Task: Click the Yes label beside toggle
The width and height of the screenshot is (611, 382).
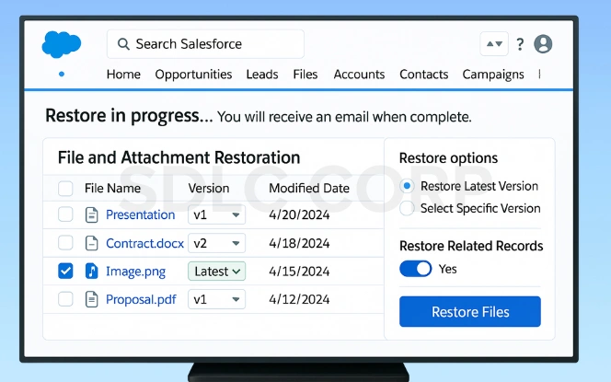Action: point(448,269)
